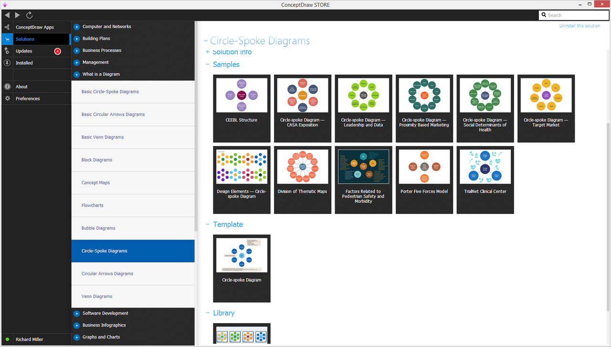Image resolution: width=611 pixels, height=347 pixels.
Task: Collapse What is a Diagram category
Action: coord(76,74)
